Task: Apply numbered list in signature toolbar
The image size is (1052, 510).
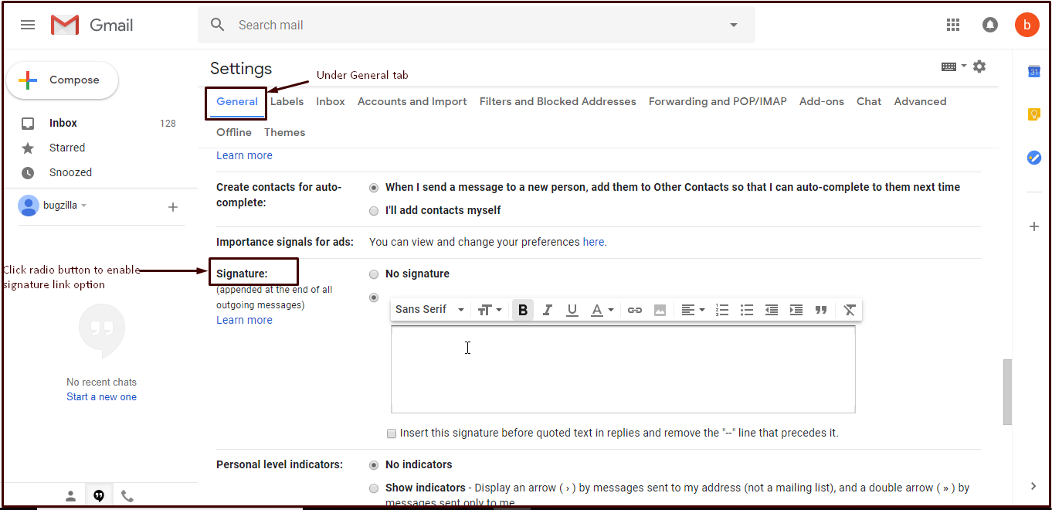Action: (722, 310)
